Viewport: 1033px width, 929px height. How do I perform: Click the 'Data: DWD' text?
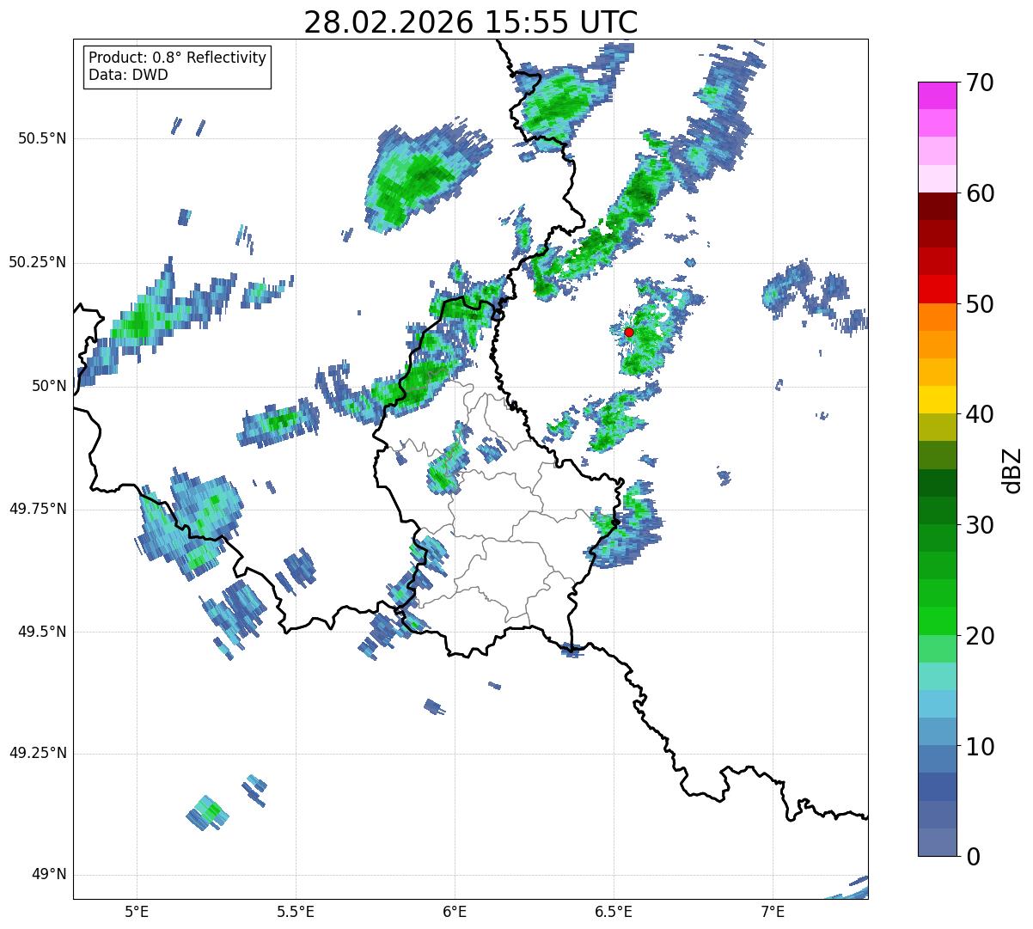coord(128,75)
